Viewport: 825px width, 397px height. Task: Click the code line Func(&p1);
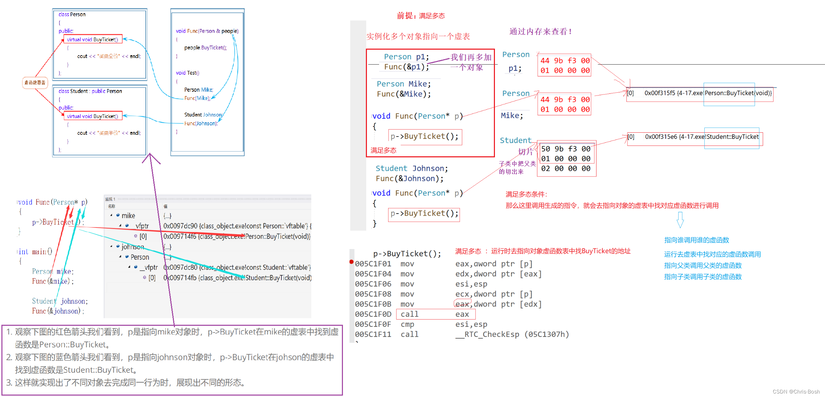pyautogui.click(x=406, y=67)
